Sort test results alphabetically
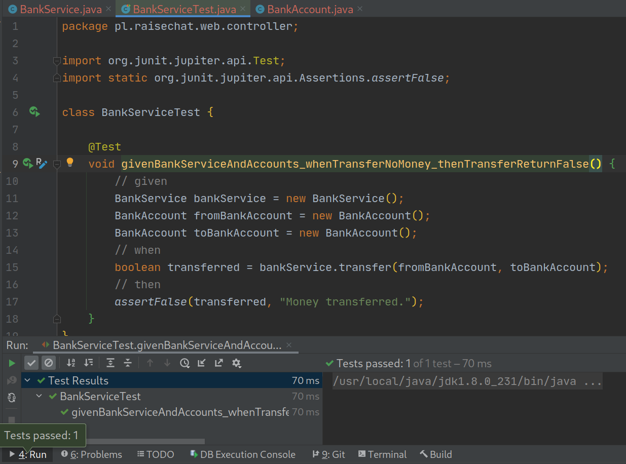 tap(71, 363)
